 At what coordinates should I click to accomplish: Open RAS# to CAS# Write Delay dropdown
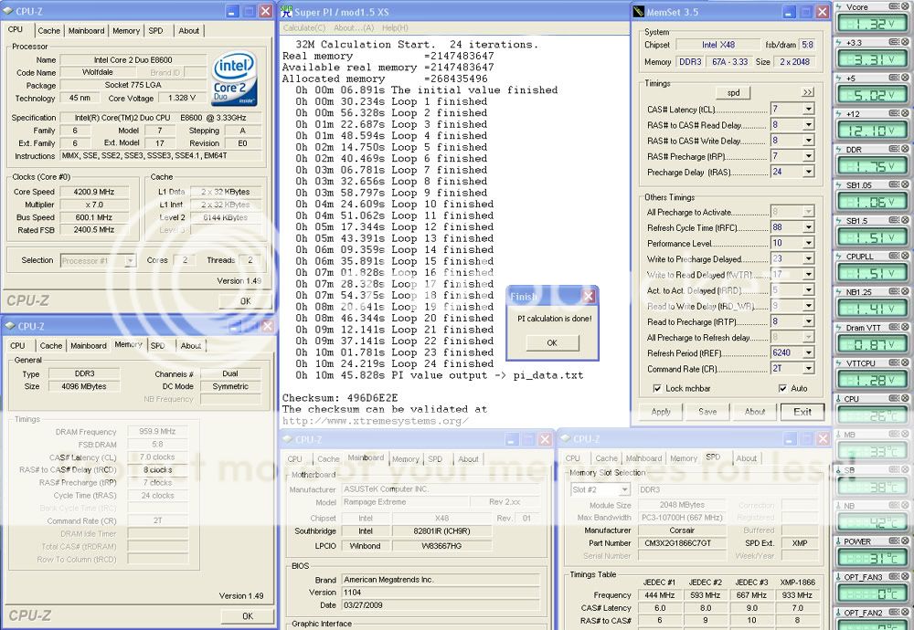coord(809,141)
